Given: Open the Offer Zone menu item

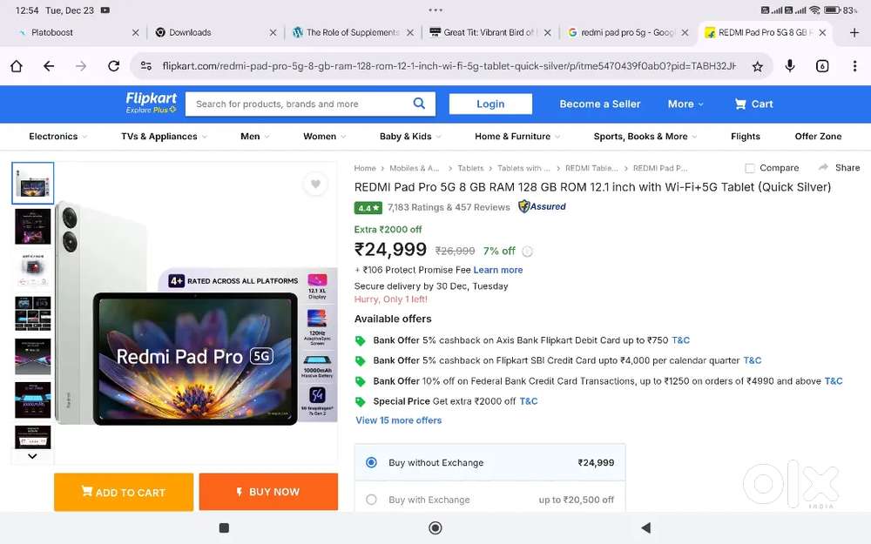Looking at the screenshot, I should [x=818, y=137].
